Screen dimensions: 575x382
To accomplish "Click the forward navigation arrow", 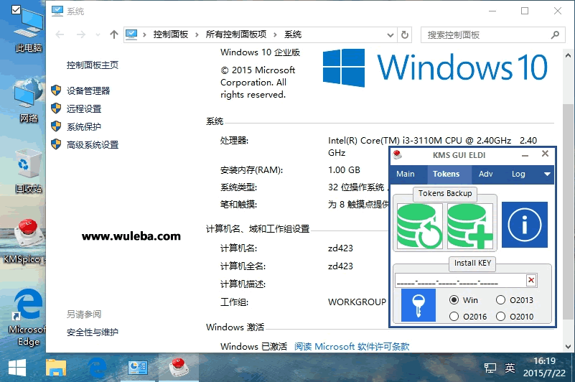I will click(x=81, y=35).
